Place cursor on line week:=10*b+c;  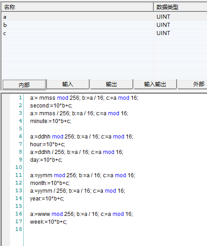[48, 222]
